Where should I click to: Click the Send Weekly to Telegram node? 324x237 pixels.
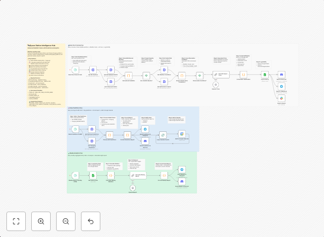[182, 170]
